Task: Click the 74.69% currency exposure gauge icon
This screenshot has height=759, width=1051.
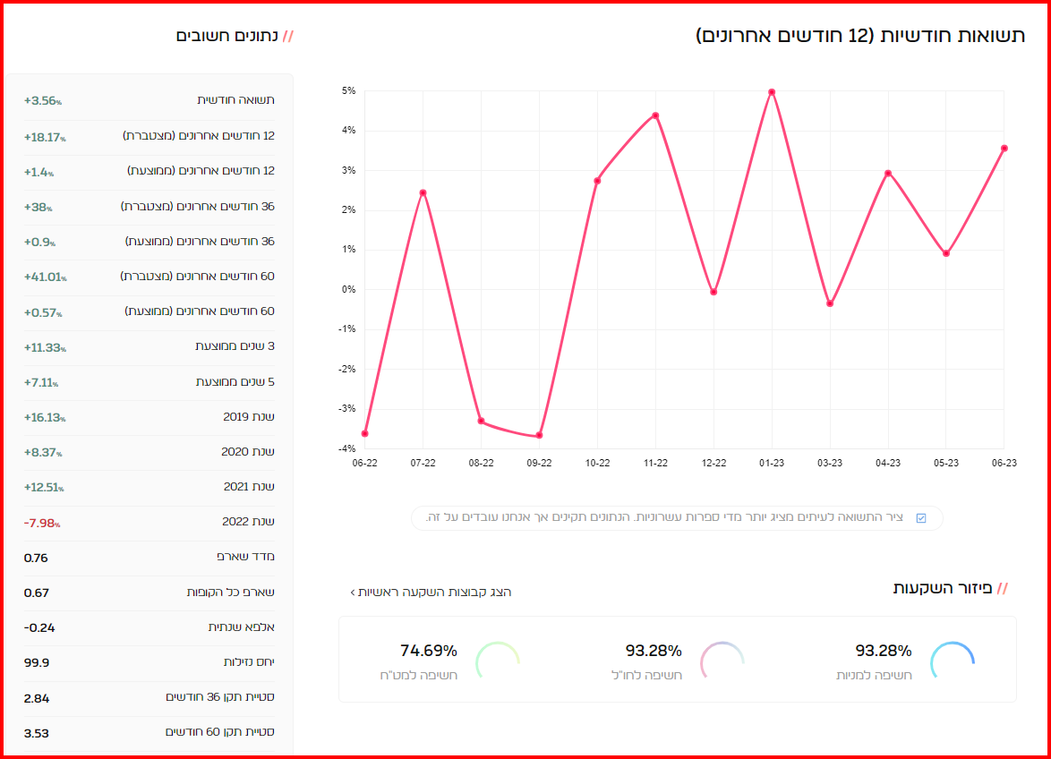Action: click(x=498, y=660)
